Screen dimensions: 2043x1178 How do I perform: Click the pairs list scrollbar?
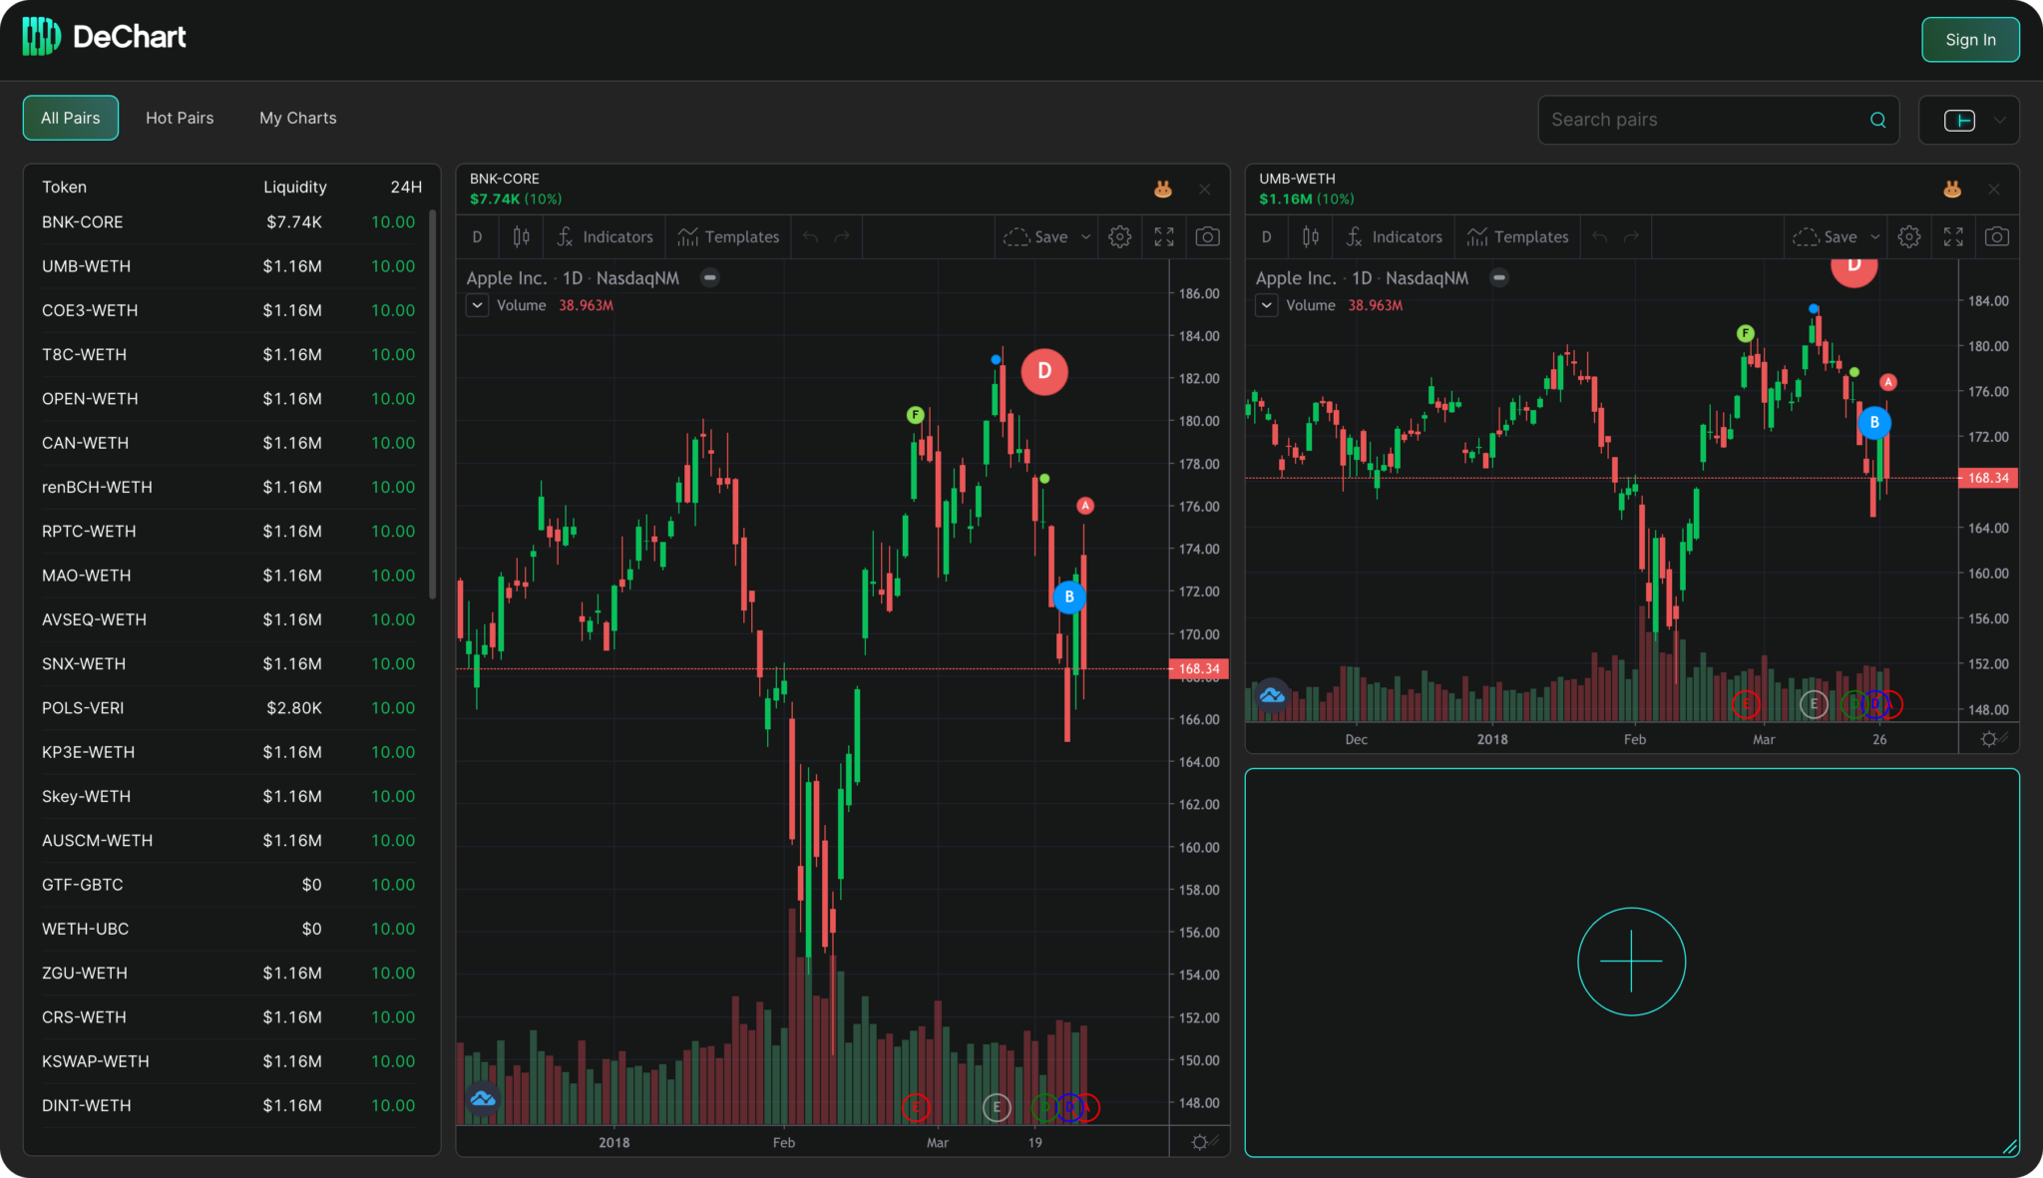point(433,404)
